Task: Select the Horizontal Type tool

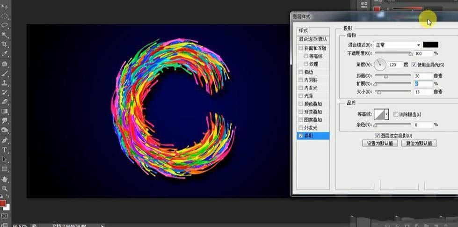Action: point(5,150)
